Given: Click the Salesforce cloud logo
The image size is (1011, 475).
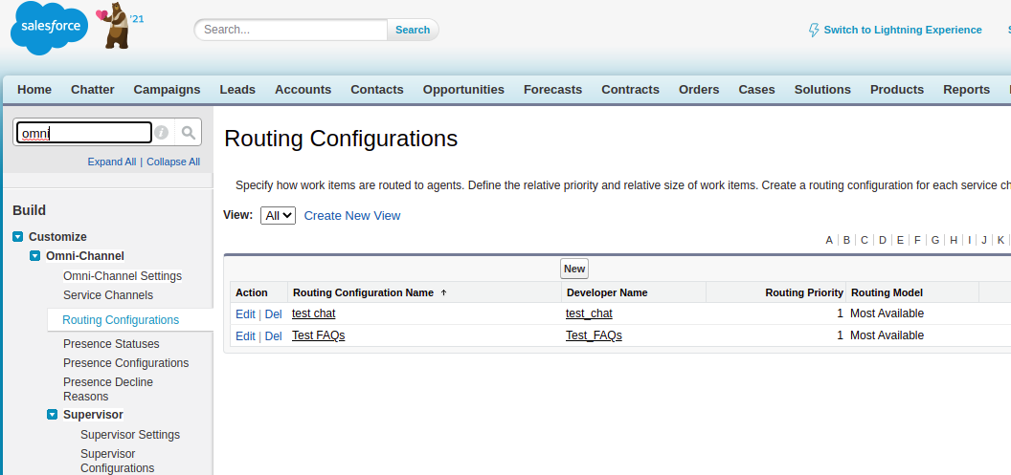Looking at the screenshot, I should pos(49,29).
